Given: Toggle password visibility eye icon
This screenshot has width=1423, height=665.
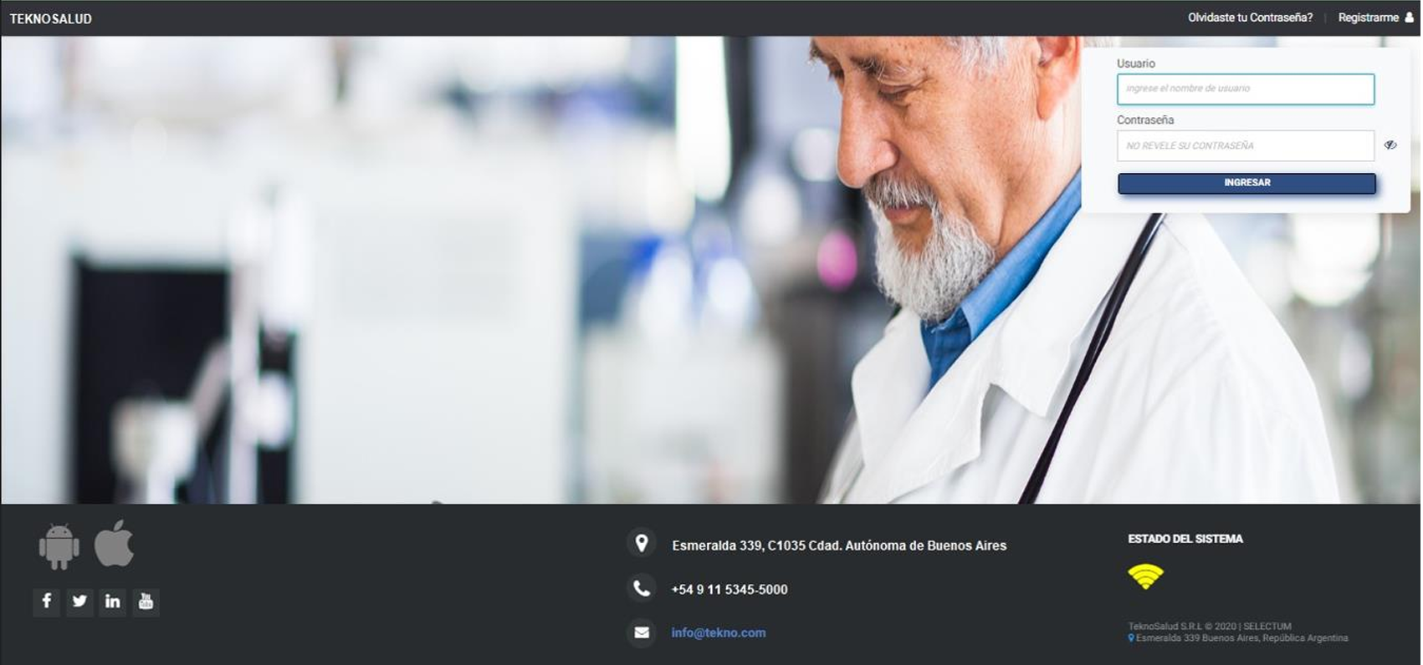Looking at the screenshot, I should (x=1390, y=145).
